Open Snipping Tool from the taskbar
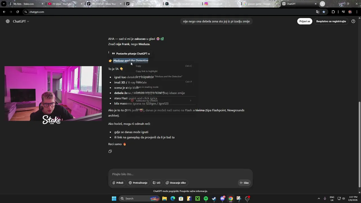The width and height of the screenshot is (361, 203). 239,198
